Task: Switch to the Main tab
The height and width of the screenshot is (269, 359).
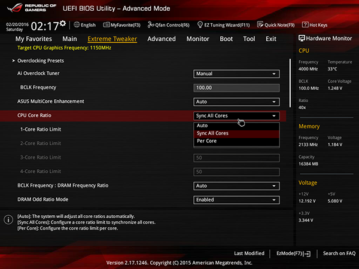Action: [x=69, y=39]
